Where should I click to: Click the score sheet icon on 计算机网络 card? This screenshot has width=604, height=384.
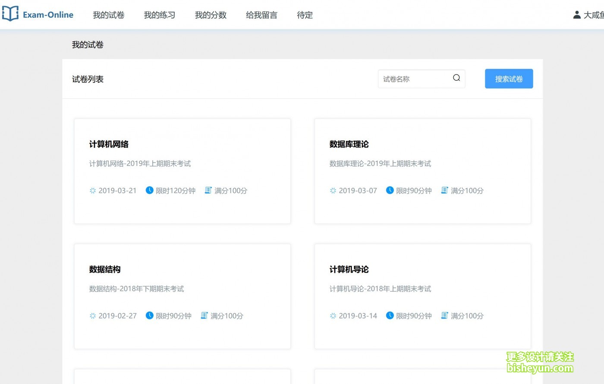pos(208,190)
